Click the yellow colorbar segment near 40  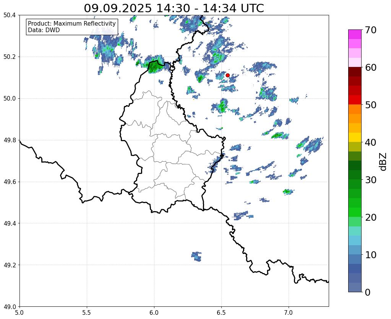pos(355,137)
